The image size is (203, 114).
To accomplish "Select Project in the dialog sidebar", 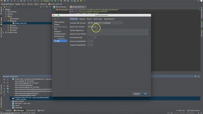I will (57, 24).
